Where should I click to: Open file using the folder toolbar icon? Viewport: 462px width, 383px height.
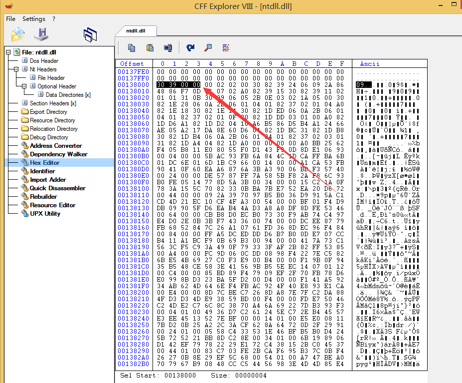pos(18,34)
